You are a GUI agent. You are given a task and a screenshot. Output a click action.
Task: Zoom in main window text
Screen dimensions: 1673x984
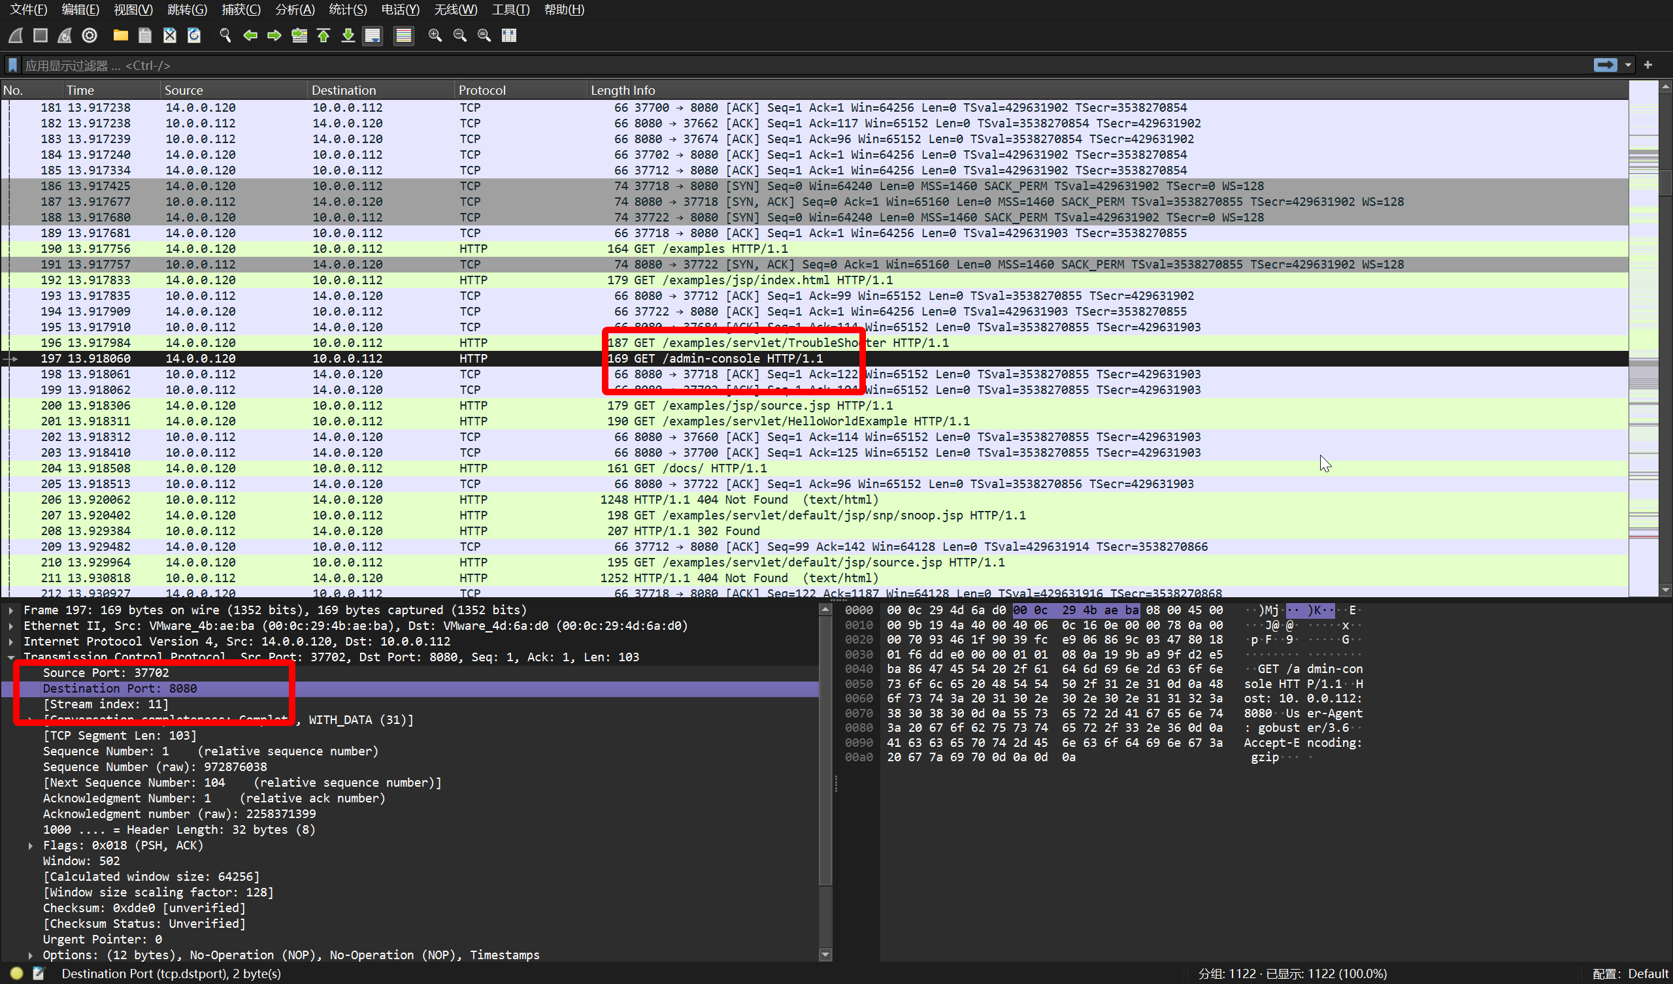[435, 35]
